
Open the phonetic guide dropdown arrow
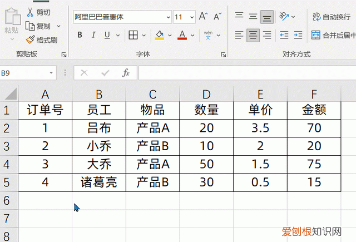click(219, 35)
